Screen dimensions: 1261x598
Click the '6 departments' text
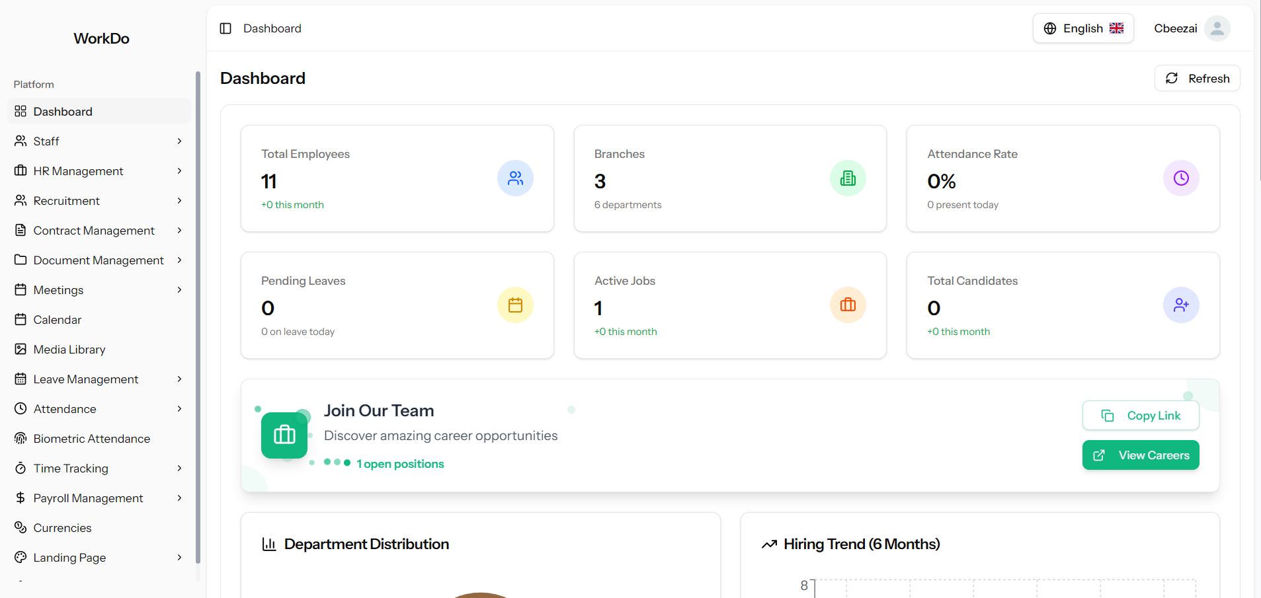628,205
